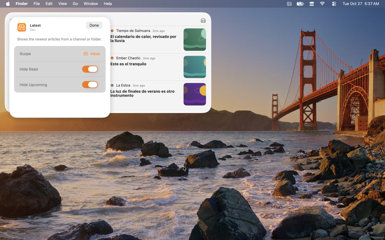Click the "Hide Upcoming" label
Screen dimensions: 385x240
(33, 85)
